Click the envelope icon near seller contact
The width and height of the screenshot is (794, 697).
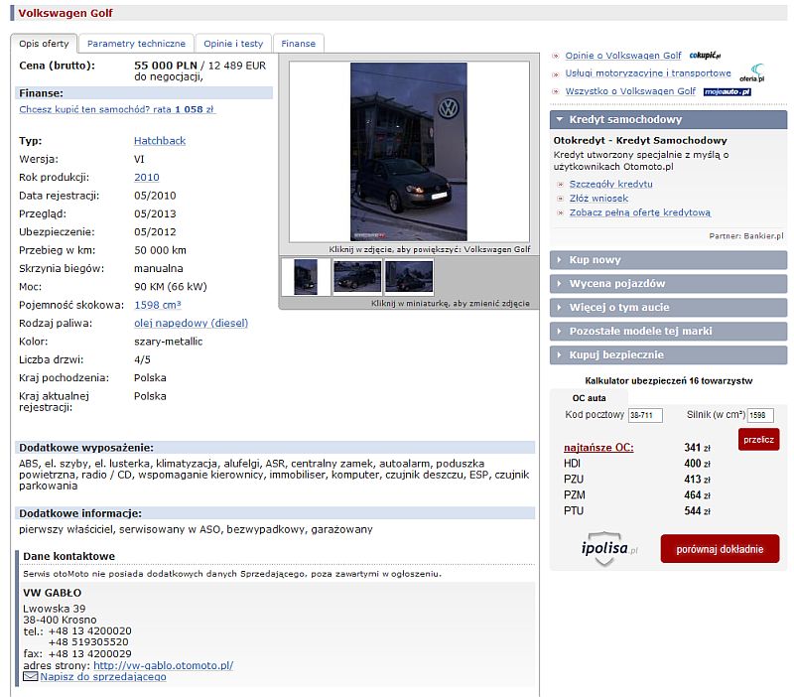pyautogui.click(x=31, y=676)
